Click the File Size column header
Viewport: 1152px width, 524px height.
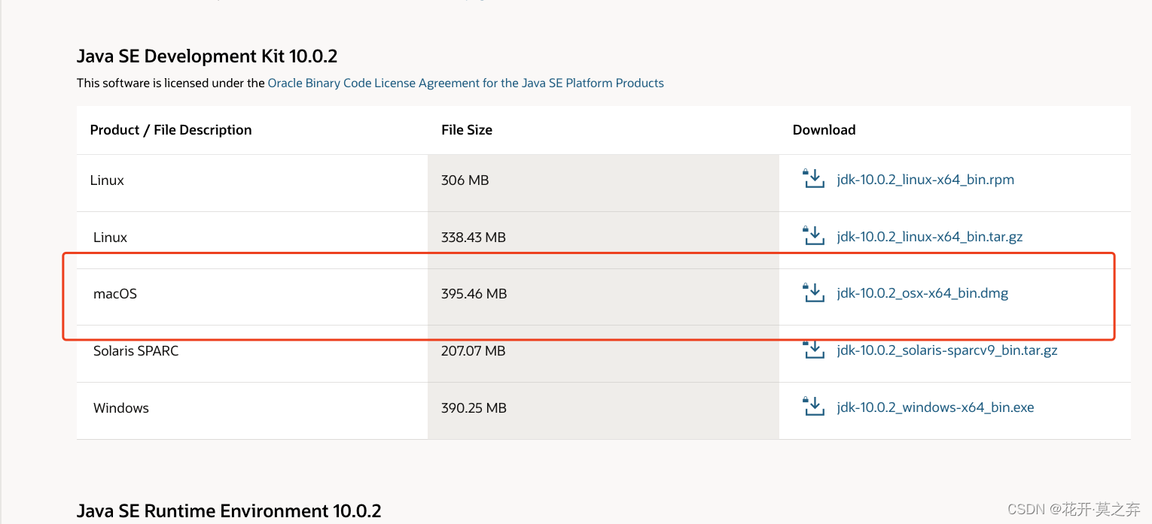tap(467, 130)
